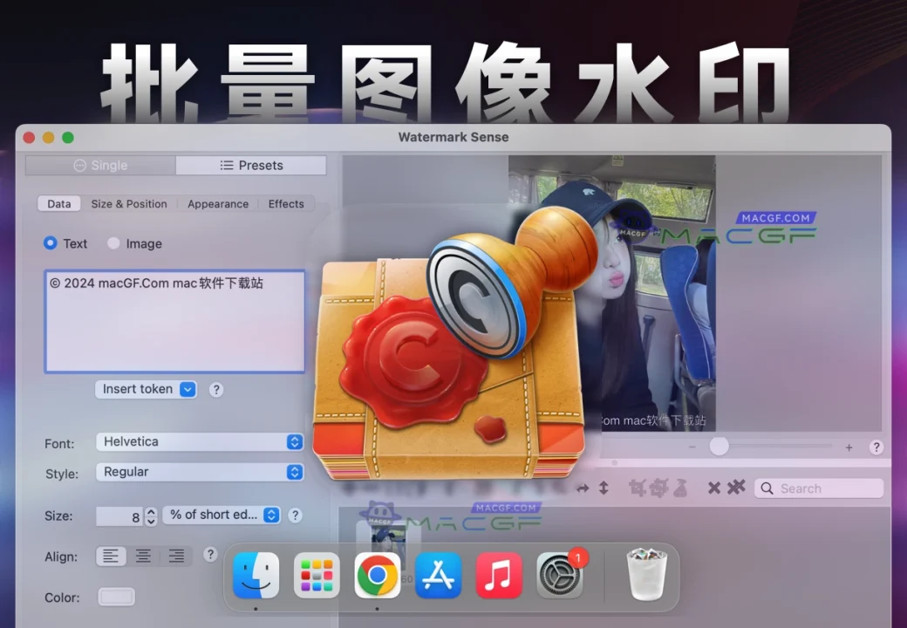Select the Text radio button

pos(51,243)
